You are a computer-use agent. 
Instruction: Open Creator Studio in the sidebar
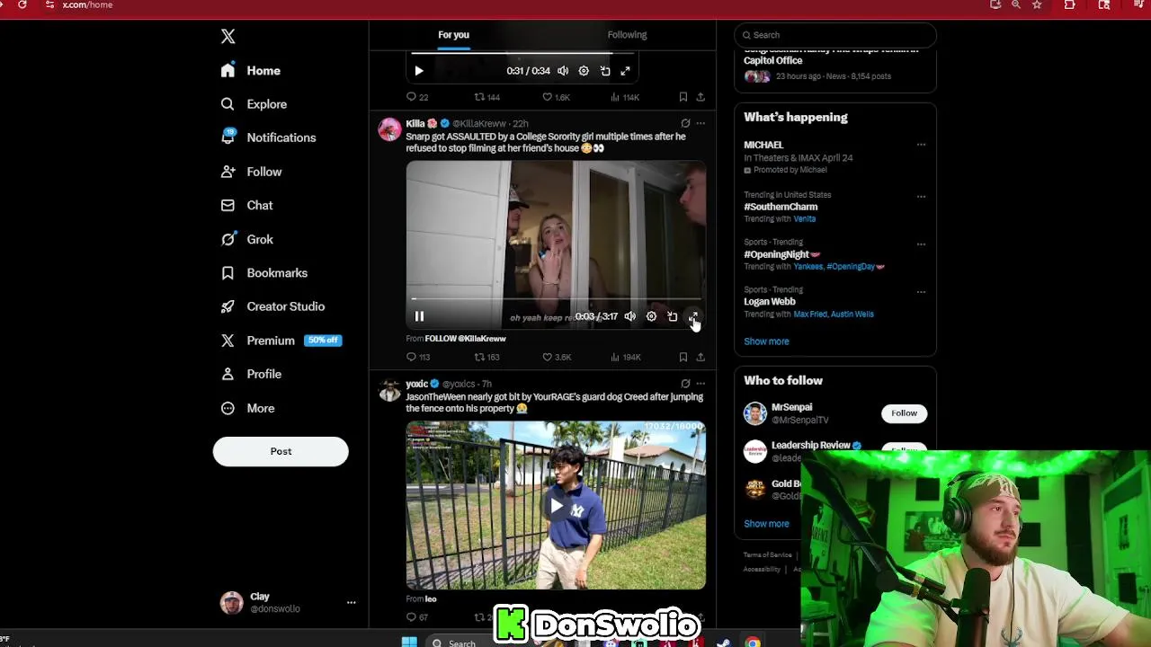[x=273, y=306]
